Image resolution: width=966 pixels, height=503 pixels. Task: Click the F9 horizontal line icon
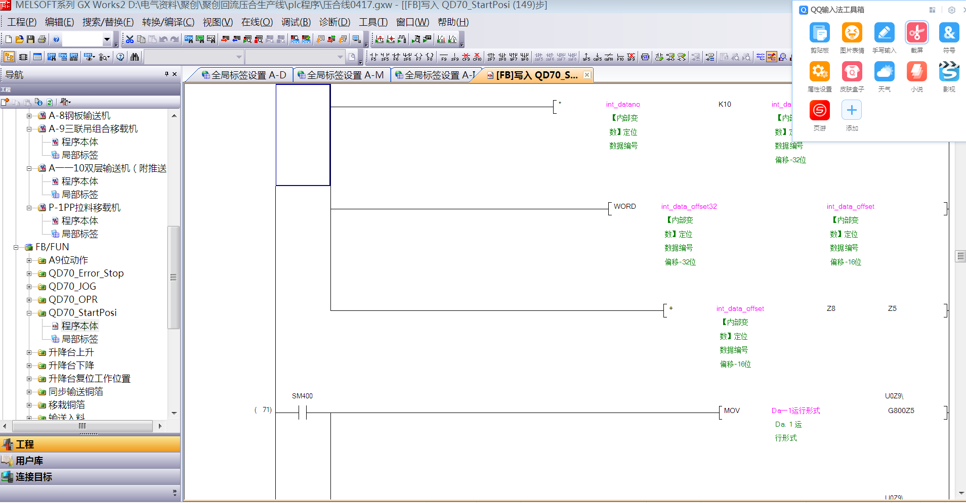[444, 57]
